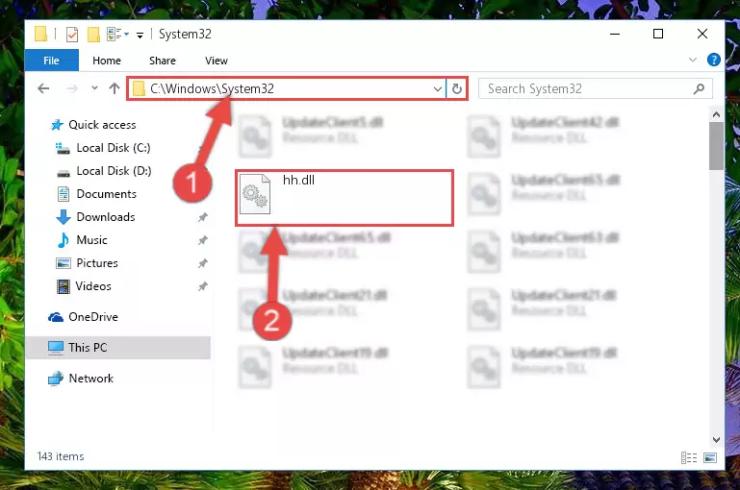
Task: Select Network in the navigation pane
Action: (x=81, y=379)
